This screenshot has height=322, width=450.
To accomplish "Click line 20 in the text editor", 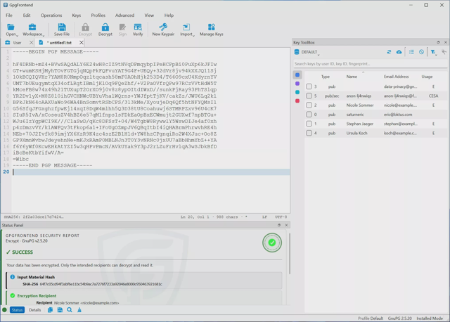I will tap(150, 172).
